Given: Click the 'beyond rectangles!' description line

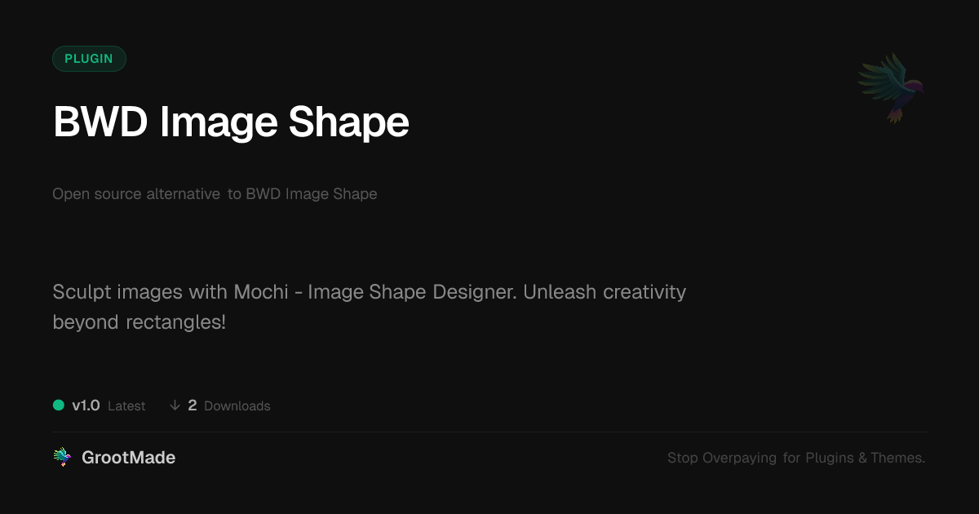Looking at the screenshot, I should (x=139, y=322).
